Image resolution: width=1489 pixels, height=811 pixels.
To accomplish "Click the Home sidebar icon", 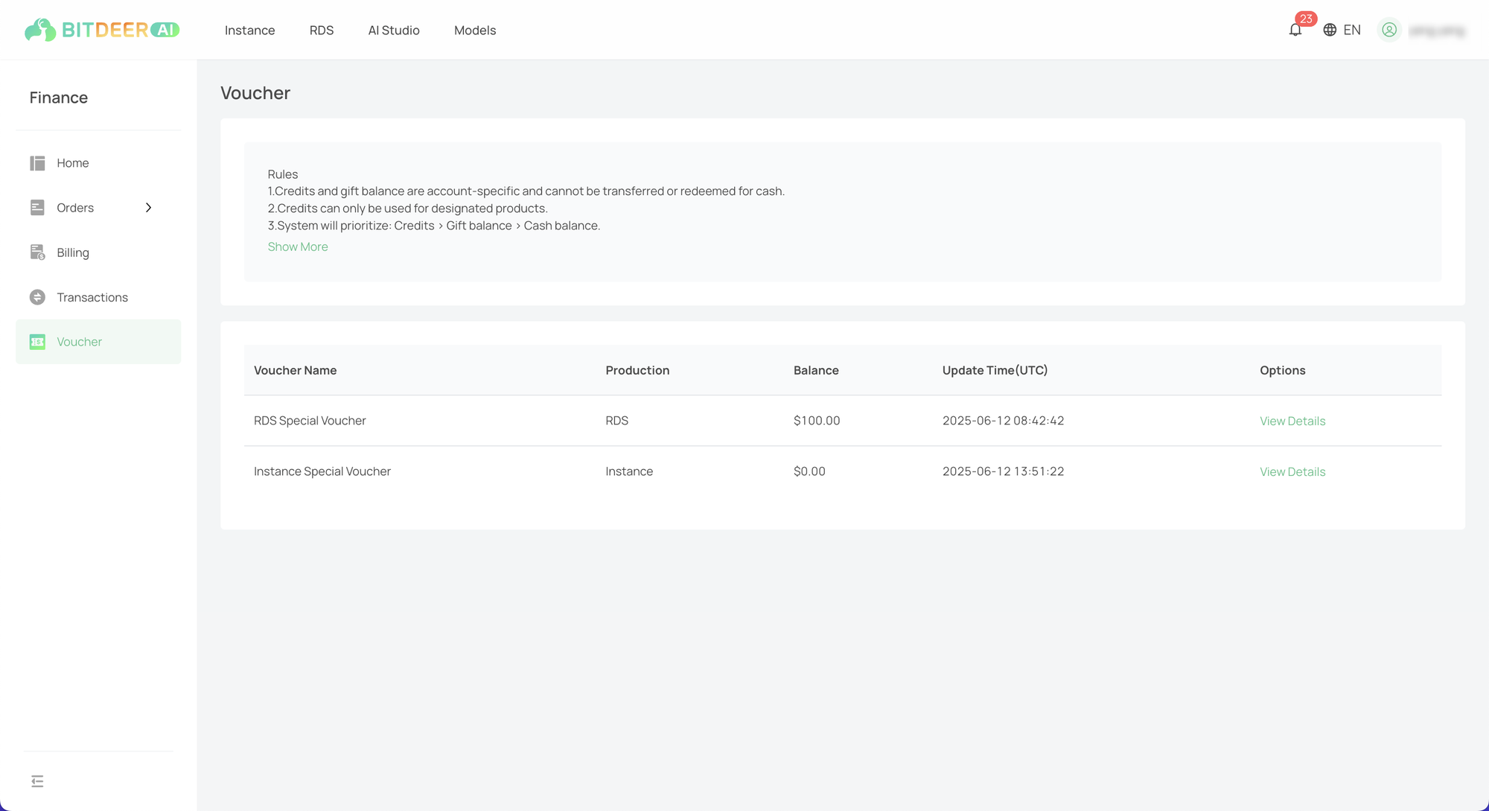I will [37, 163].
